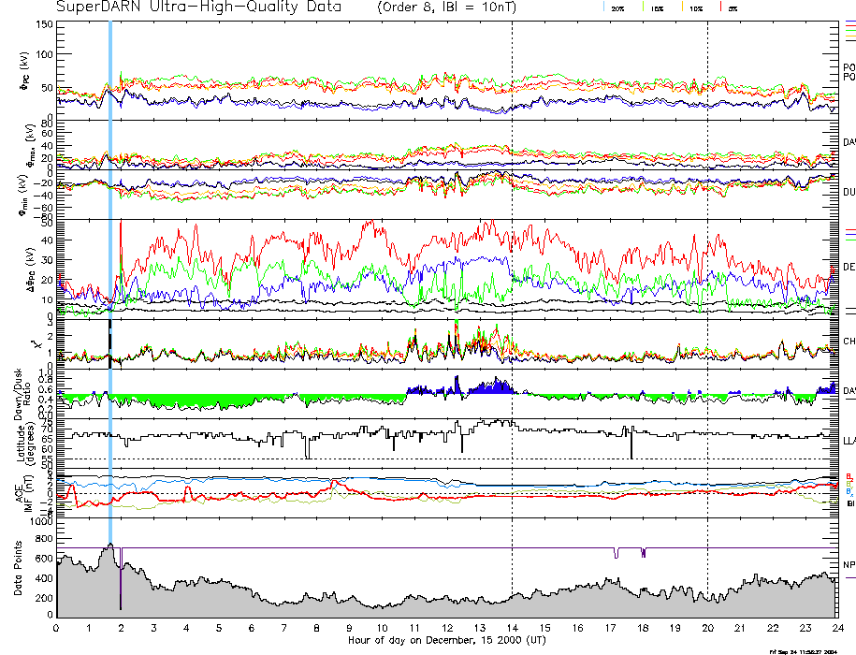Click the dashed vertical line at 14 UT
856x655 pixels.
[x=512, y=319]
